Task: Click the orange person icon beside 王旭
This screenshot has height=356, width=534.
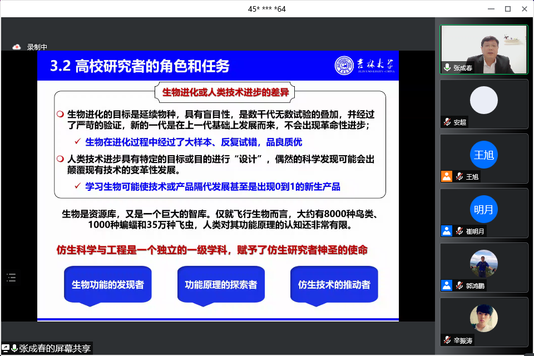Action: pos(447,176)
